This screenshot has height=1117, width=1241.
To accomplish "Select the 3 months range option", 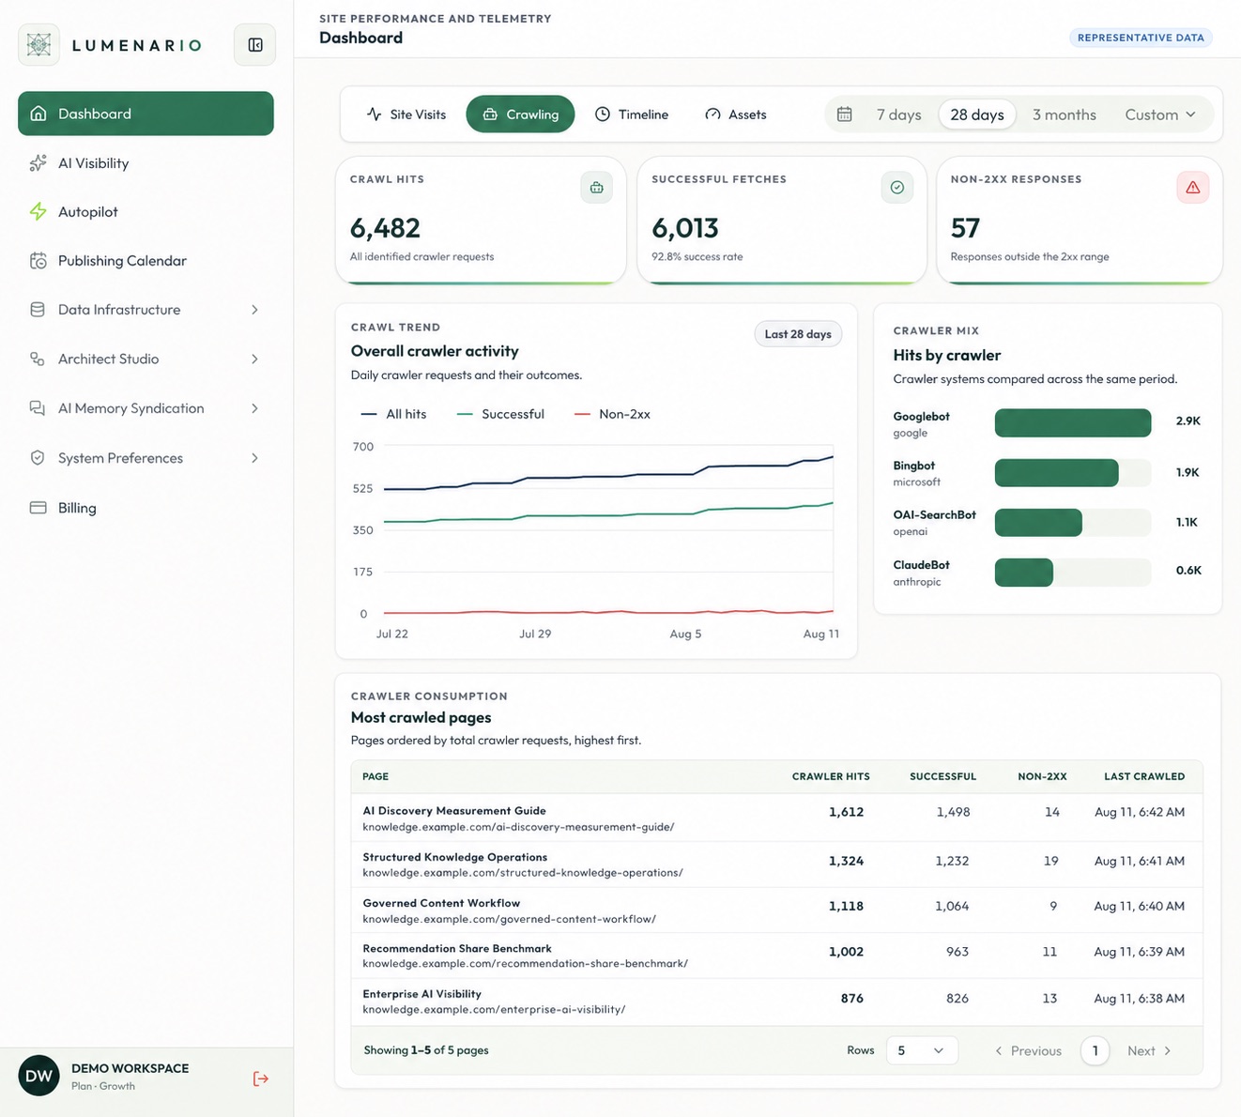I will pyautogui.click(x=1064, y=115).
